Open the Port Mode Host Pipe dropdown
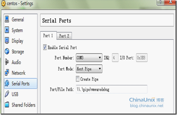The height and width of the screenshot is (115, 177). click(x=89, y=69)
